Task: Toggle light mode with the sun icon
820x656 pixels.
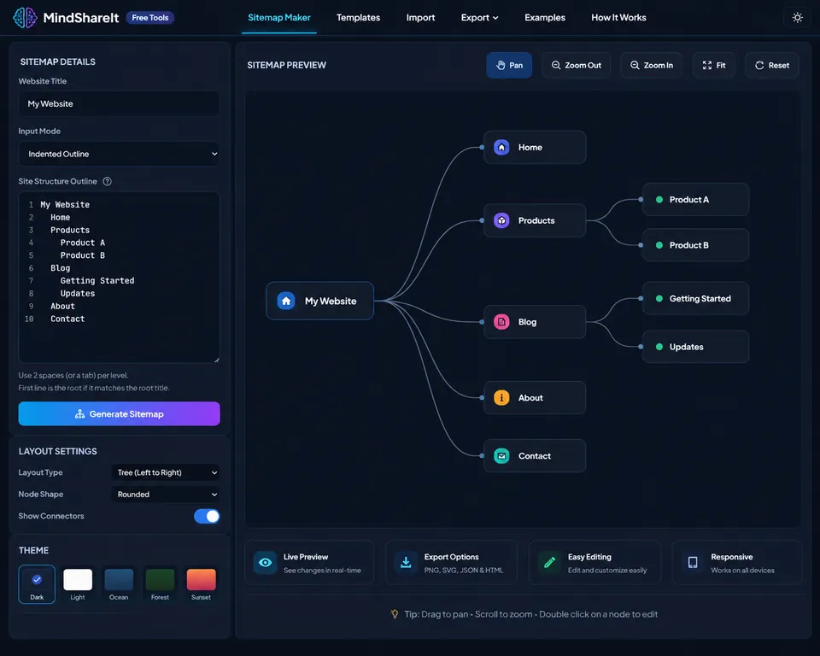Action: pos(797,18)
